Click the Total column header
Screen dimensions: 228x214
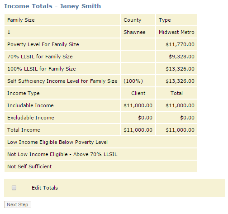pyautogui.click(x=176, y=93)
